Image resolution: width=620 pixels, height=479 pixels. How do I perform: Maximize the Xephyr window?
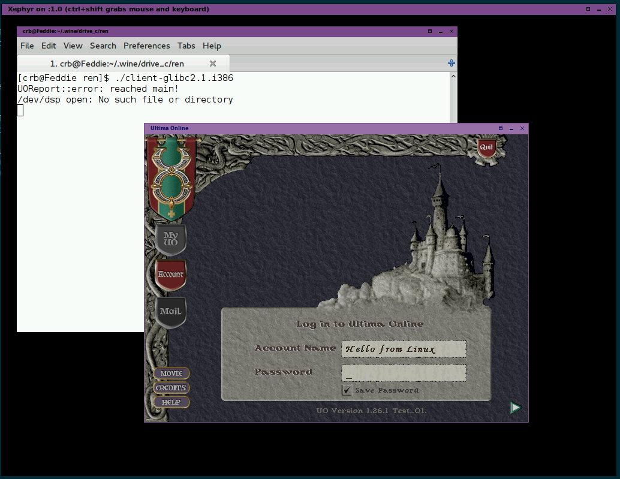[588, 9]
